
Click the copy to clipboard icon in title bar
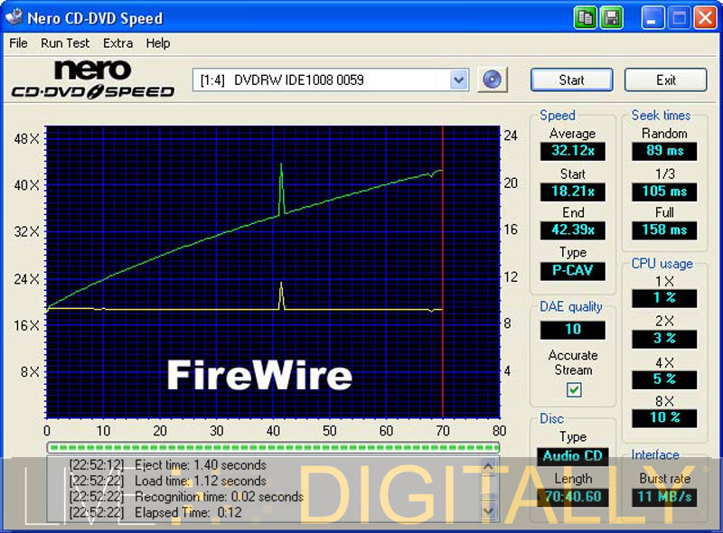point(586,17)
